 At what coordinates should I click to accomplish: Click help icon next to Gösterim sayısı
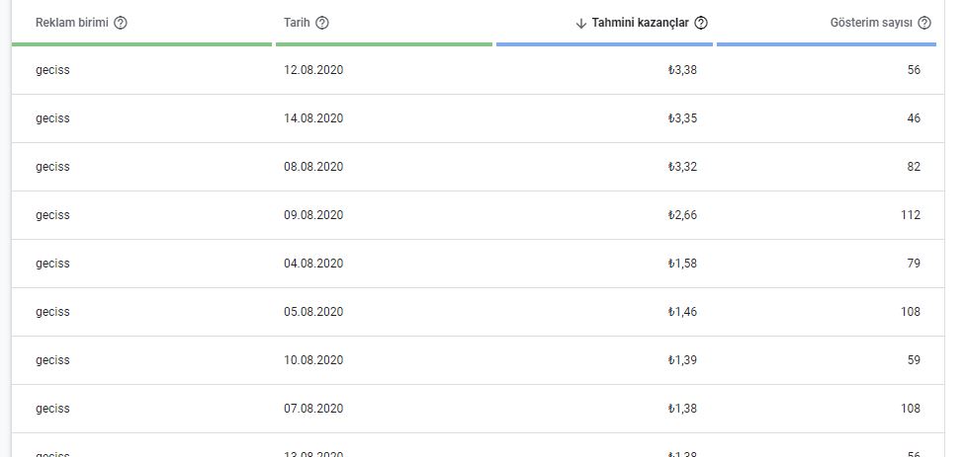point(924,23)
